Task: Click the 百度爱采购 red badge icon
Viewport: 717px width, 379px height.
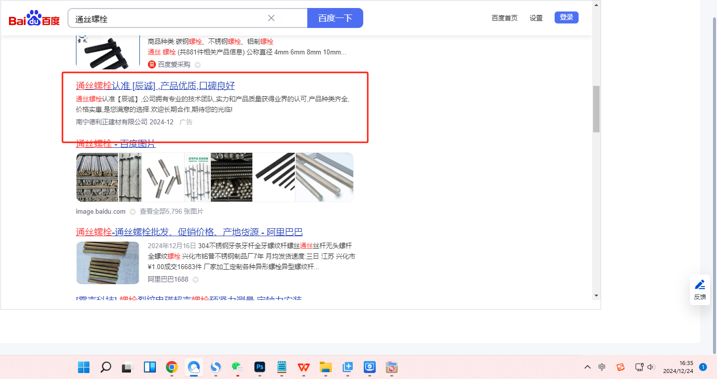Action: [152, 64]
